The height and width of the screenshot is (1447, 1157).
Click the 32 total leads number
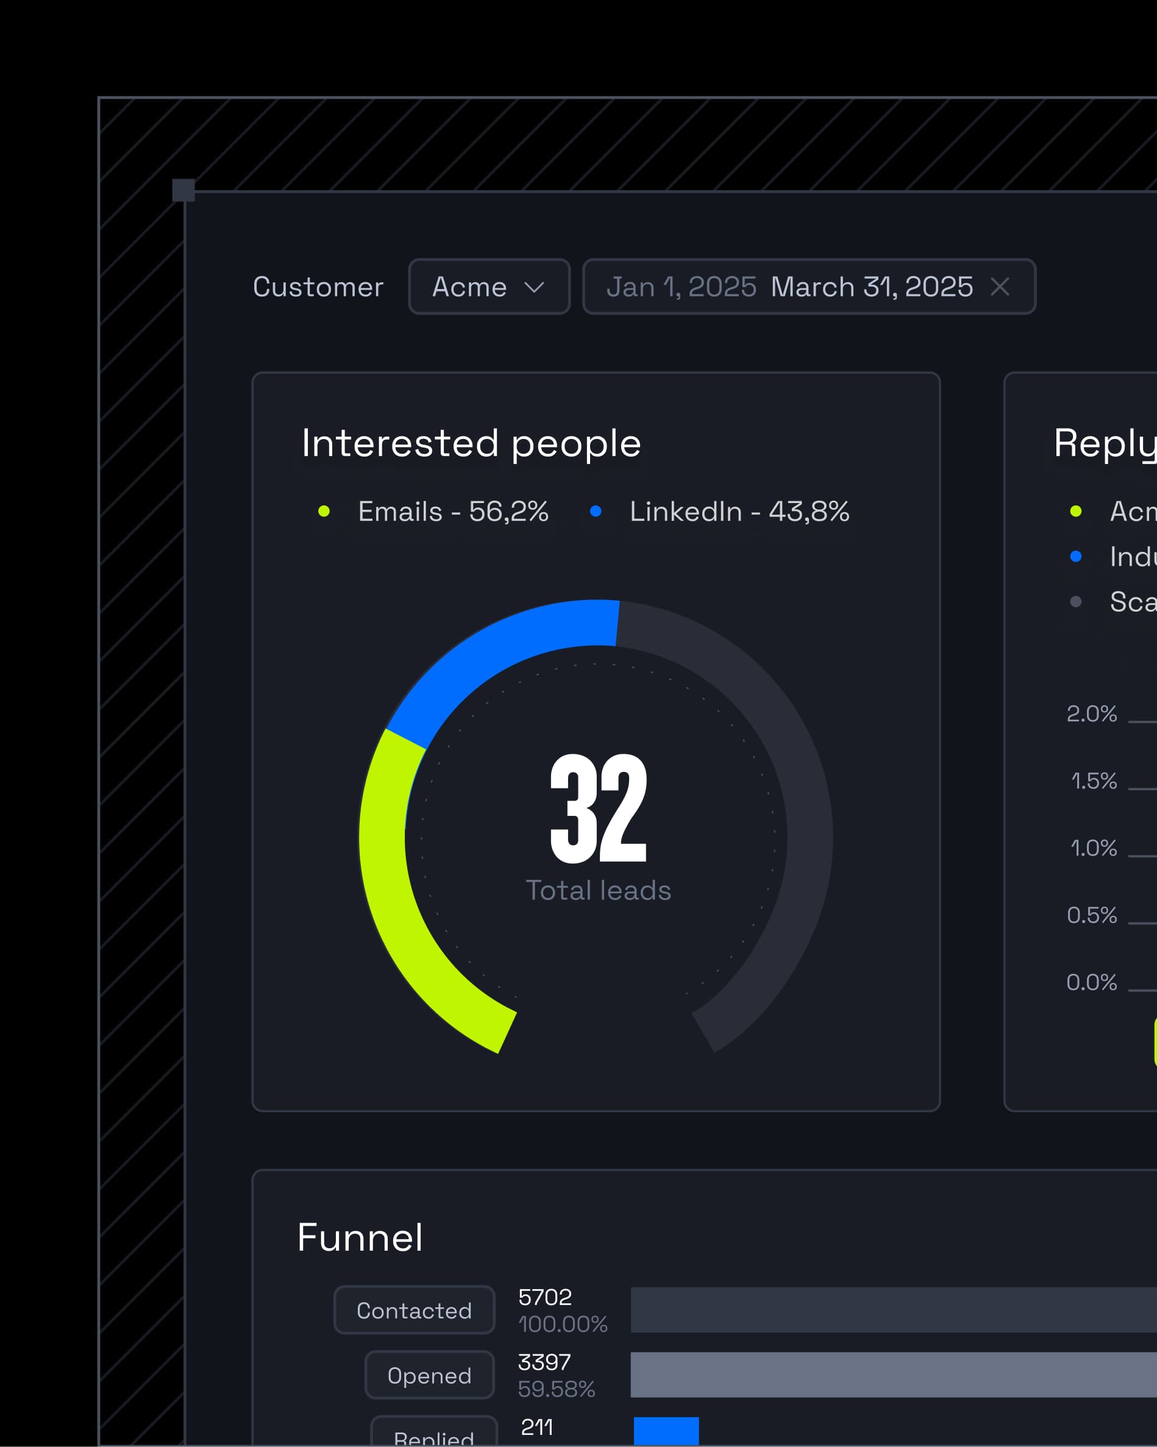pos(598,809)
